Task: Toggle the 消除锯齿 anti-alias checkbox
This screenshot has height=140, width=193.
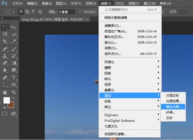Action: (80, 12)
